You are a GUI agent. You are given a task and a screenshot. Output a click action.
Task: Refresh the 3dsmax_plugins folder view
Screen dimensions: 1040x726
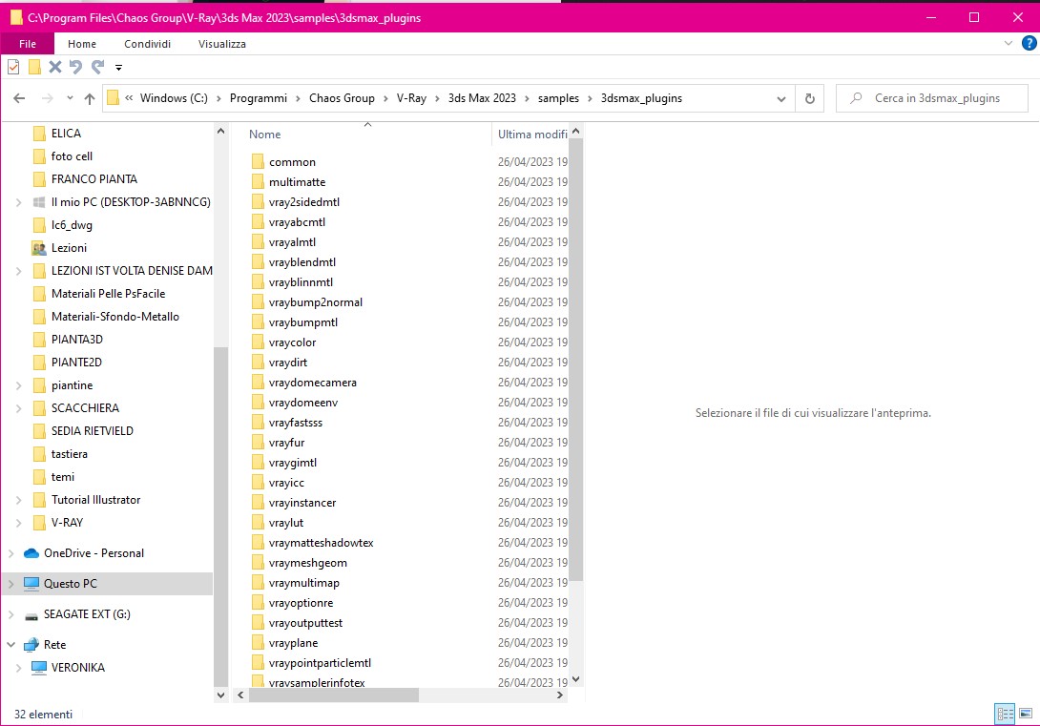[x=810, y=98]
